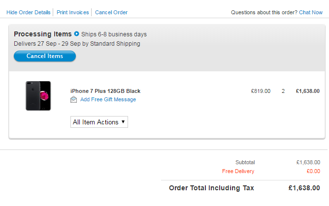This screenshot has width=329, height=206.
Task: Click the £819.00 unit price
Action: coord(261,91)
